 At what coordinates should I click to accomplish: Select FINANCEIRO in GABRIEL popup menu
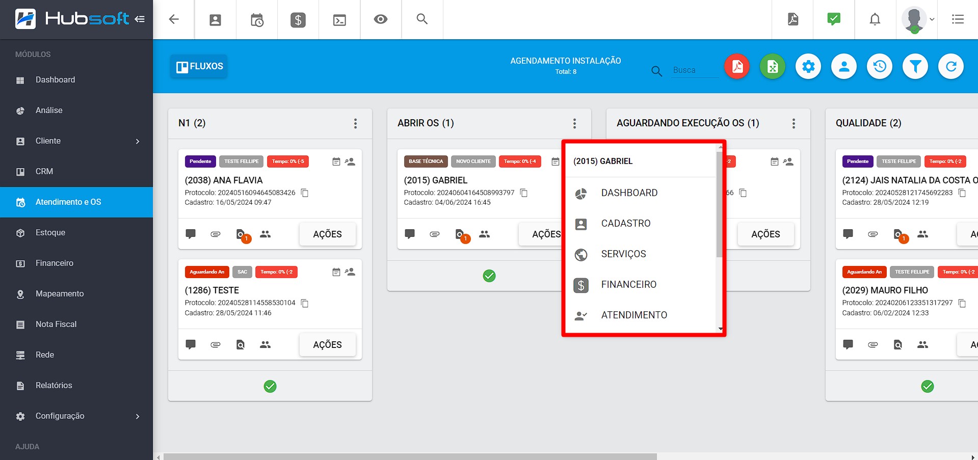pyautogui.click(x=641, y=285)
